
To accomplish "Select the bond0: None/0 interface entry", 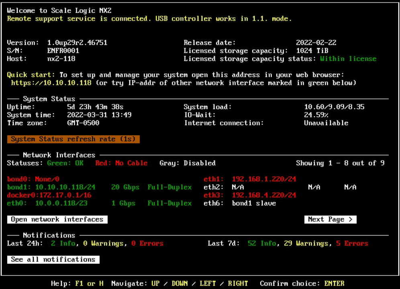I will coord(33,179).
